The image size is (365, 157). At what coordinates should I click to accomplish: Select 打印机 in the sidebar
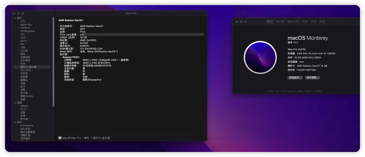[24, 73]
